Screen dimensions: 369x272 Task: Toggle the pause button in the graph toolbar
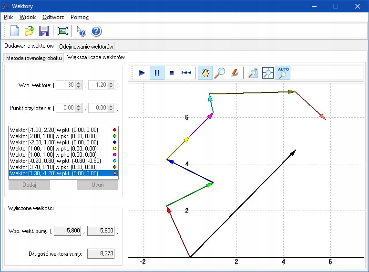157,73
